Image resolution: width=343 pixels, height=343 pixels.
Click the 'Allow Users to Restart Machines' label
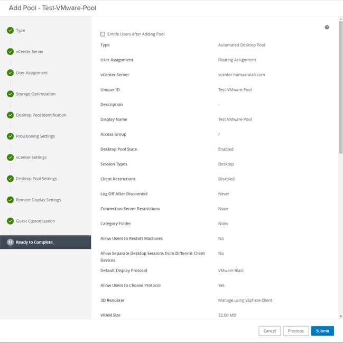(x=132, y=238)
